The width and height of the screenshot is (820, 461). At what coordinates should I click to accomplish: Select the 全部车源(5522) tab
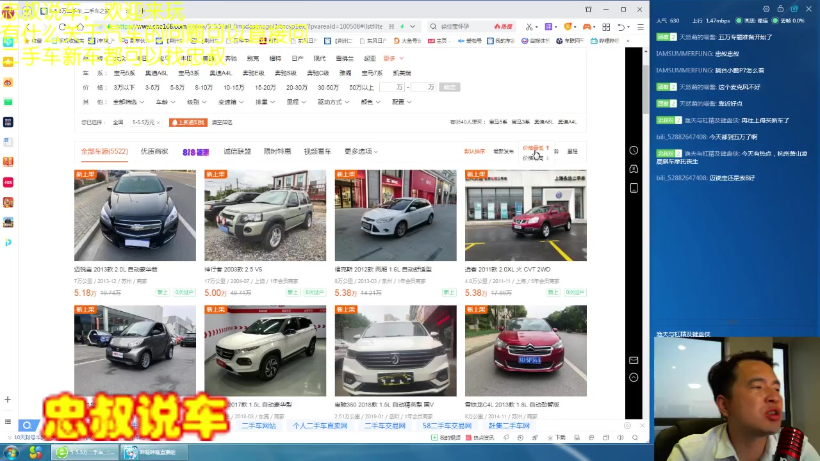tap(104, 152)
